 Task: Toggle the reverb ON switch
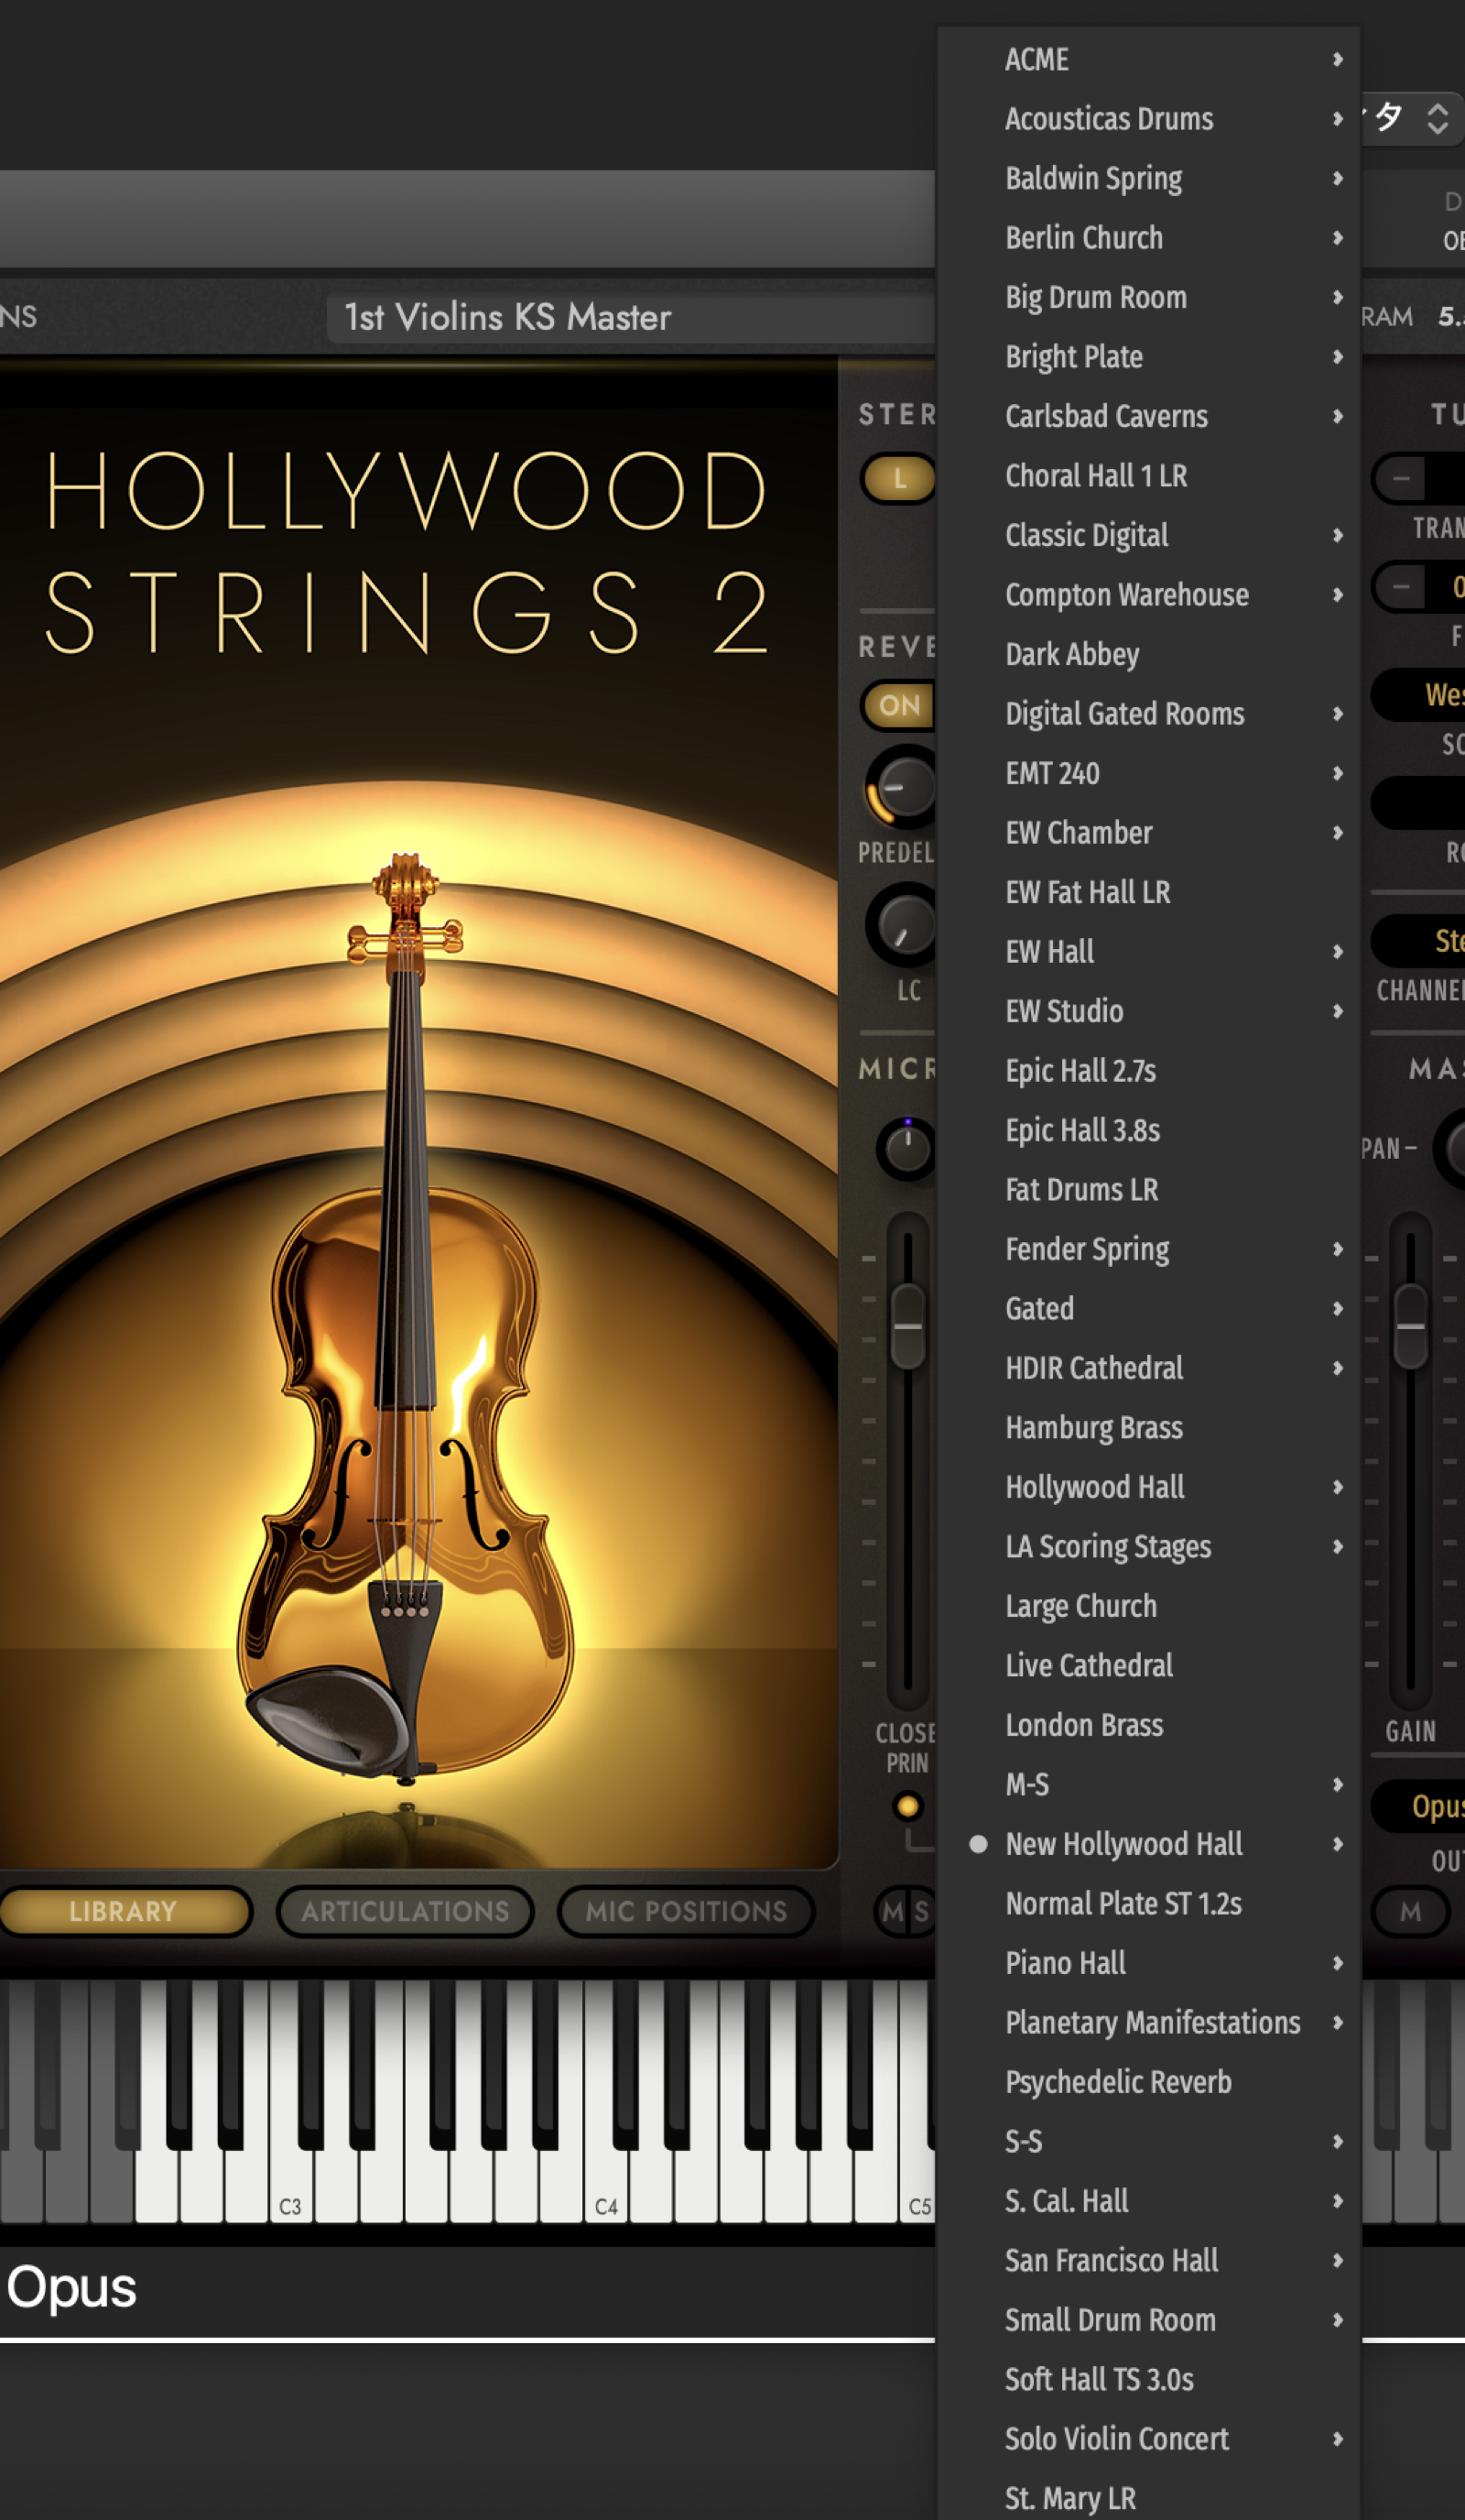[x=898, y=706]
